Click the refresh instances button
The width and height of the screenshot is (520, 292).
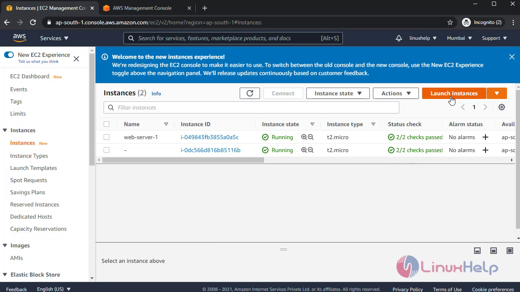249,93
